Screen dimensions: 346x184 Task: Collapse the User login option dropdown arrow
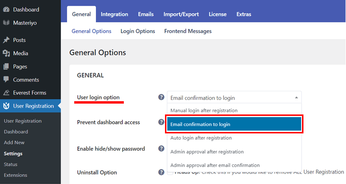296,97
